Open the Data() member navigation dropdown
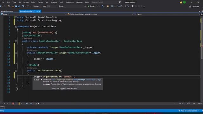This screenshot has height=114, width=203. [167, 14]
